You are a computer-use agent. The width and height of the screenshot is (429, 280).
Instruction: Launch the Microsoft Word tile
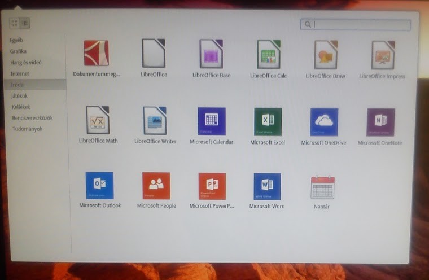click(x=268, y=187)
